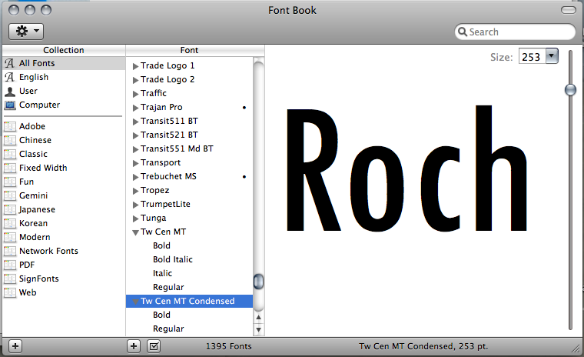Expand the Tropez font family

pyautogui.click(x=135, y=191)
